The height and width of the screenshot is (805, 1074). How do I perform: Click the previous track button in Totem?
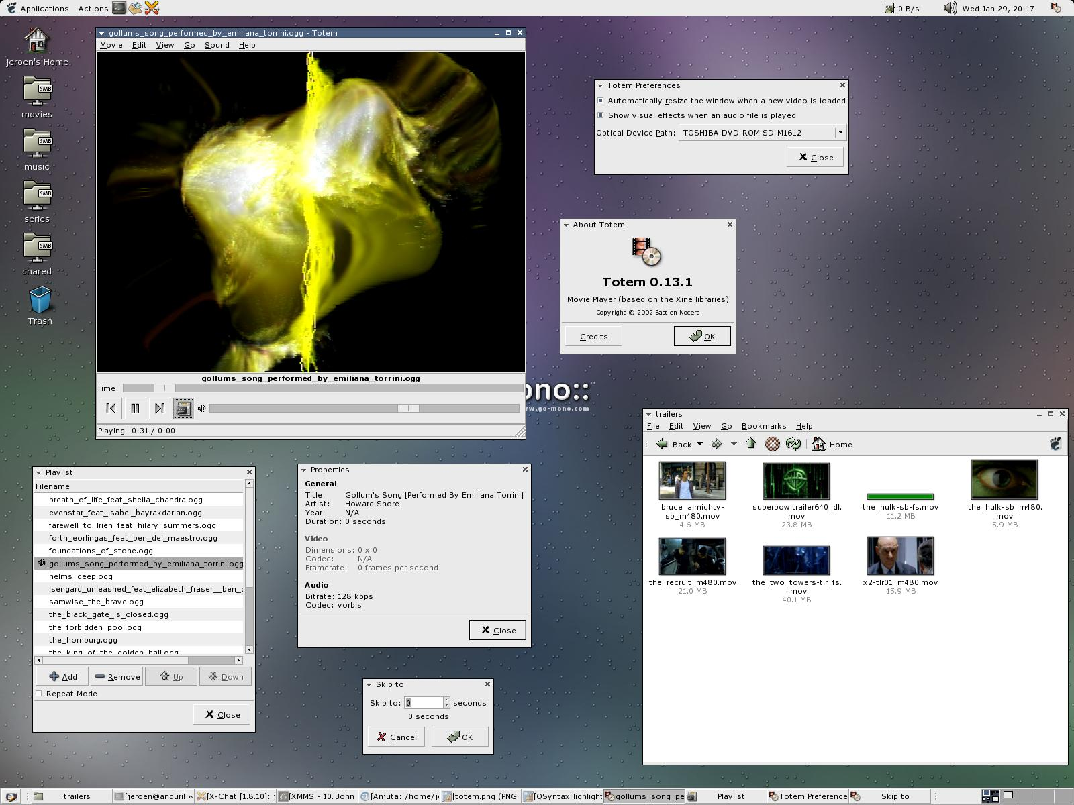pos(111,408)
